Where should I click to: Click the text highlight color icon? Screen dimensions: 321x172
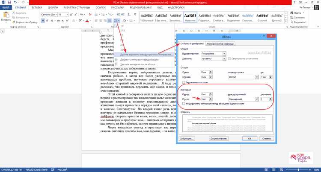click(x=80, y=20)
